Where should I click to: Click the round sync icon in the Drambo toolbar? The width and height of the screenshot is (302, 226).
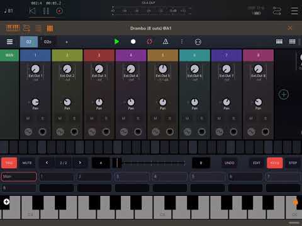pos(198,42)
